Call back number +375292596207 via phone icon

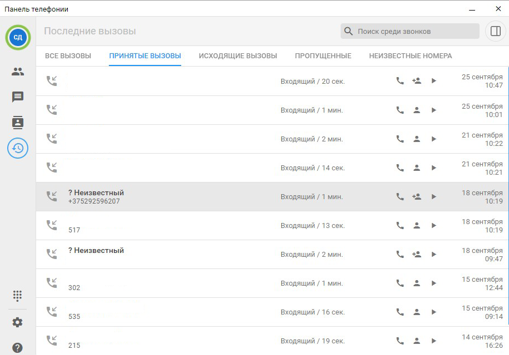pos(400,196)
